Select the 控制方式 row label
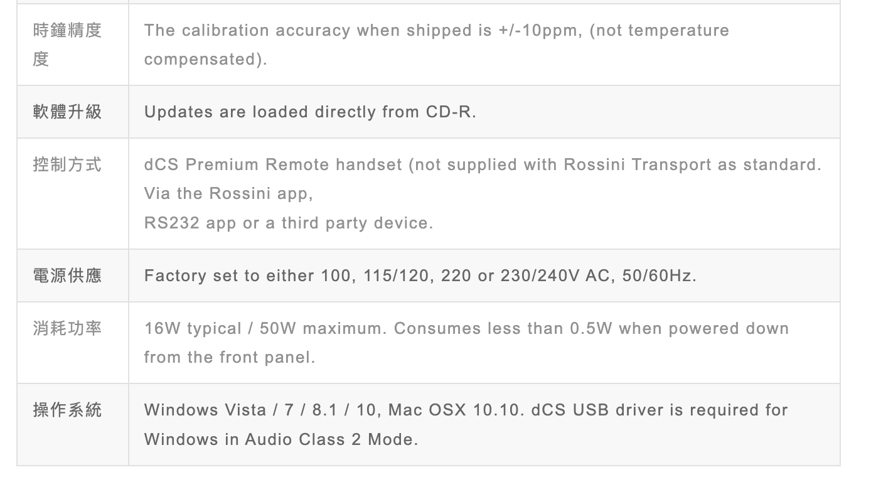Viewport: 871px width, 487px height. (x=67, y=165)
